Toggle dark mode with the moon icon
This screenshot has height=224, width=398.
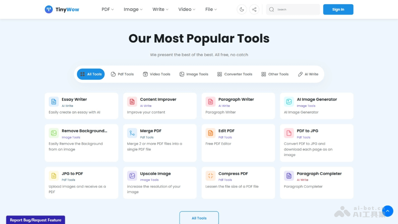click(242, 9)
